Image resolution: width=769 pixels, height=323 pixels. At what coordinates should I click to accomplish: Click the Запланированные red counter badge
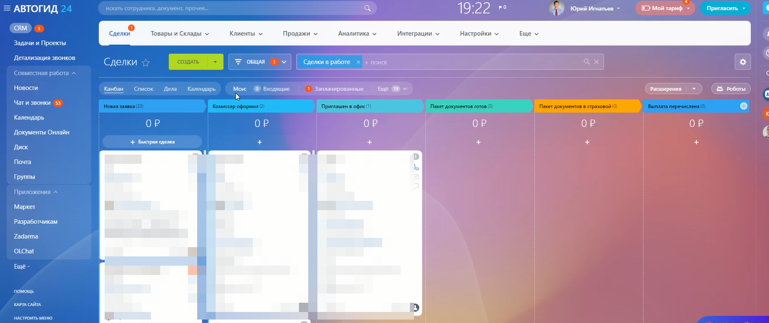[308, 89]
